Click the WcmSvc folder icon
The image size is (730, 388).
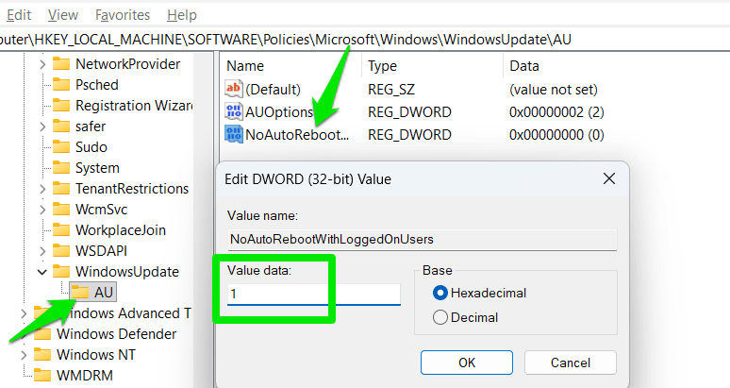(61, 210)
